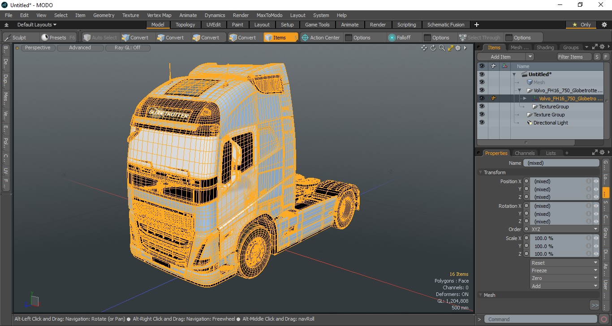Collapse the Transform section
This screenshot has width=612, height=326.
480,172
